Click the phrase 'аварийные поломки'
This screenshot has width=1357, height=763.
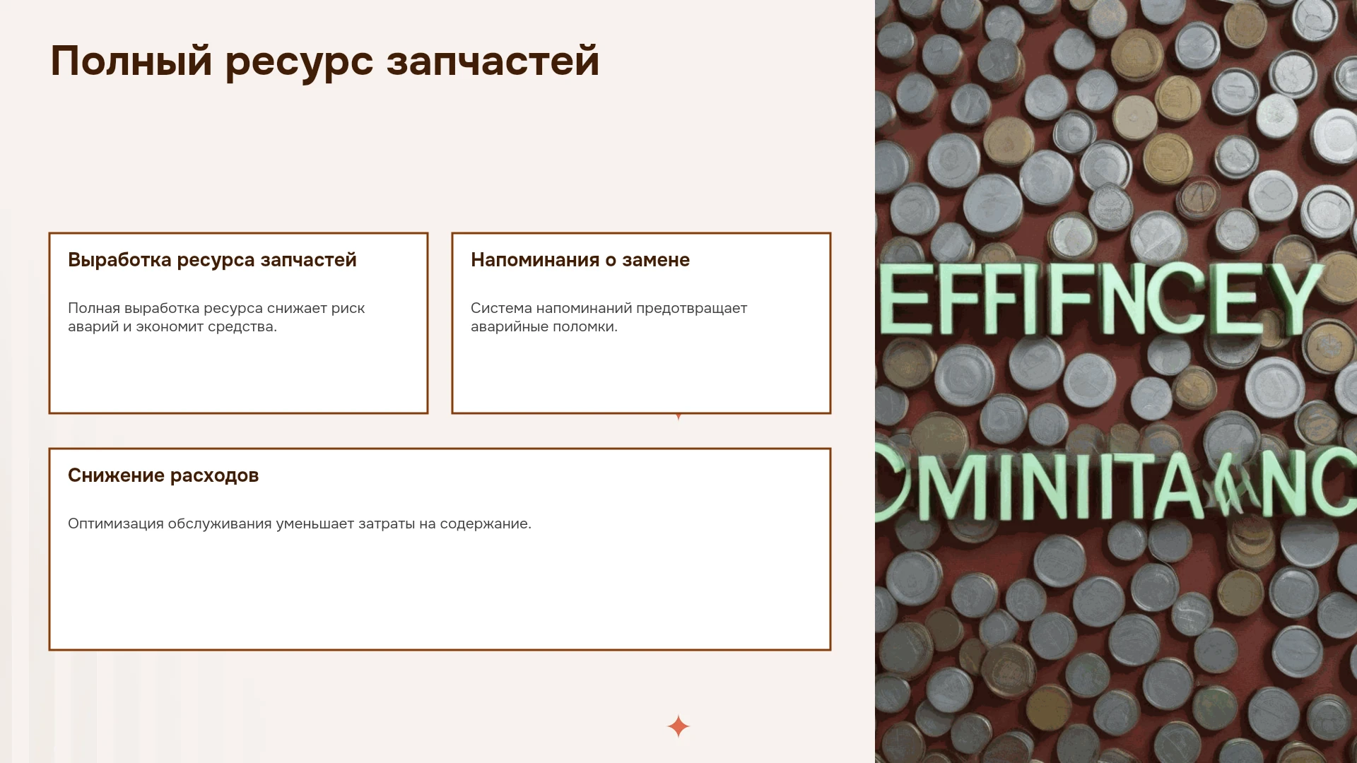tap(544, 326)
